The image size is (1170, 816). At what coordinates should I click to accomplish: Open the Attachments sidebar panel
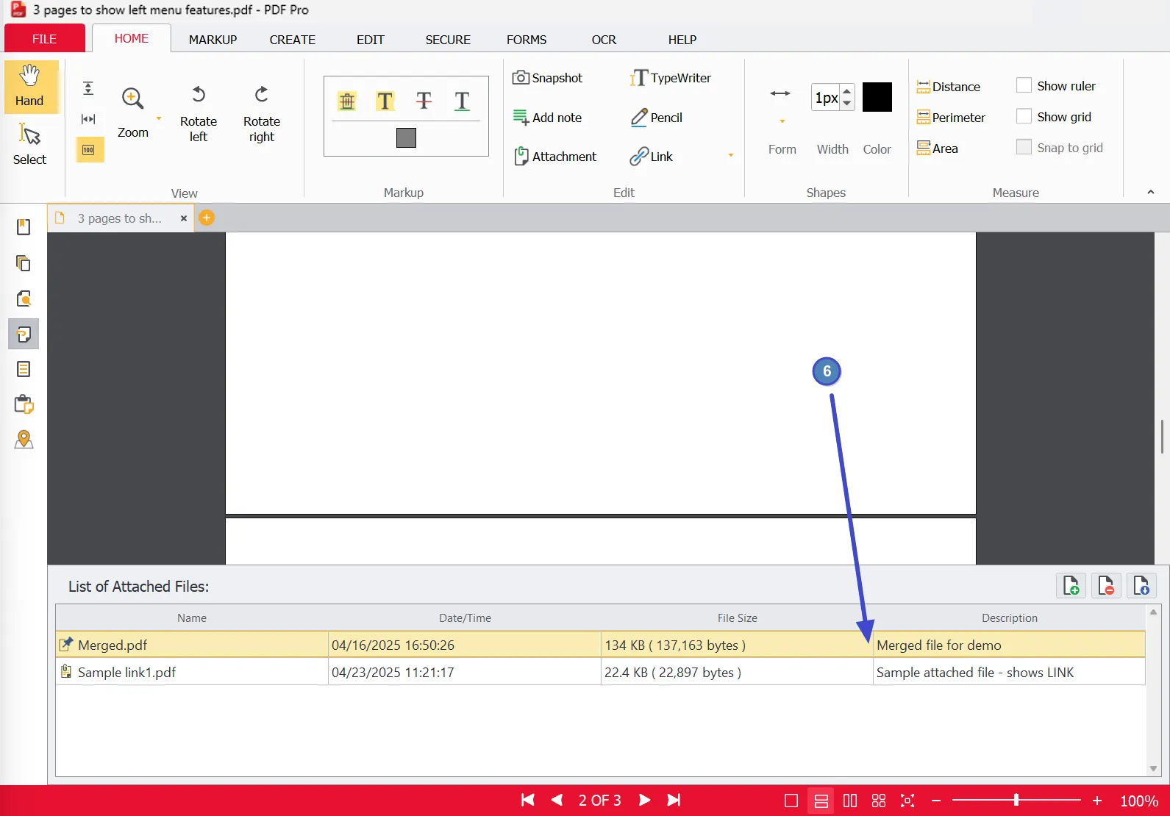(x=24, y=334)
